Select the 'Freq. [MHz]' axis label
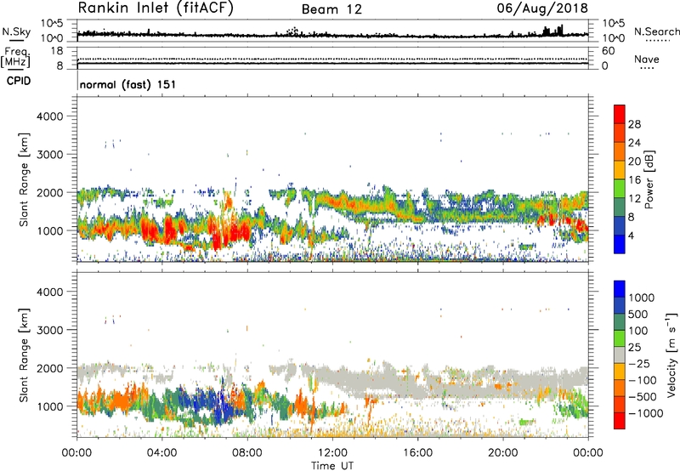This screenshot has height=471, width=680. pyautogui.click(x=16, y=58)
